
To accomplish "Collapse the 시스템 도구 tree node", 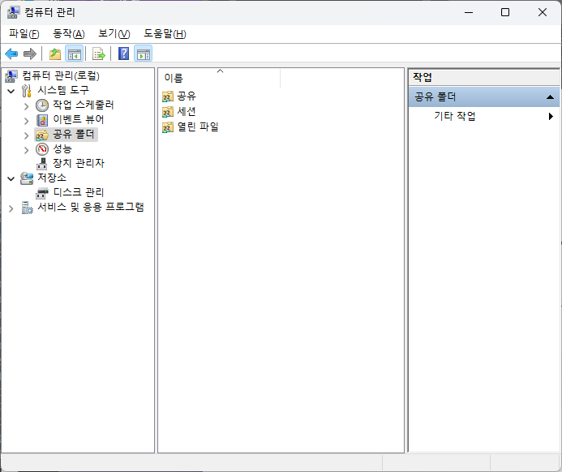I will coord(11,91).
